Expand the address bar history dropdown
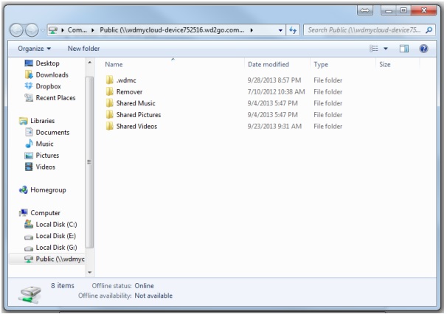Viewport: 447px width, 314px height. (280, 30)
